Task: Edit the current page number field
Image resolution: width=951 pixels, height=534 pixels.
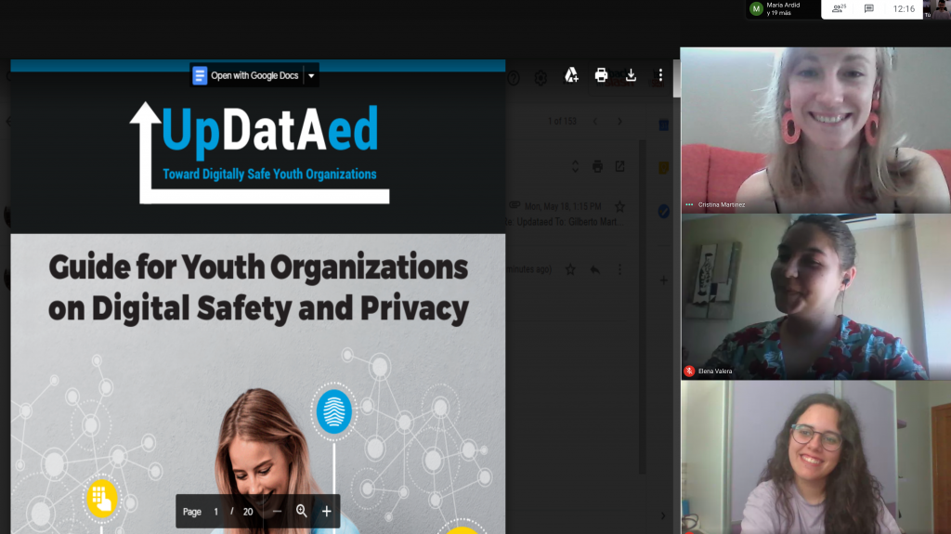Action: 215,512
